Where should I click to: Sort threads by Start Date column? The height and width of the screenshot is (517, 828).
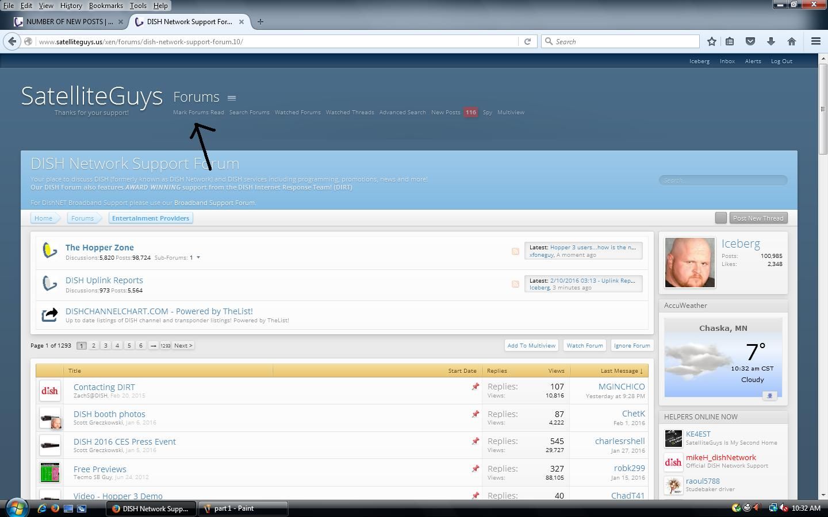(462, 371)
